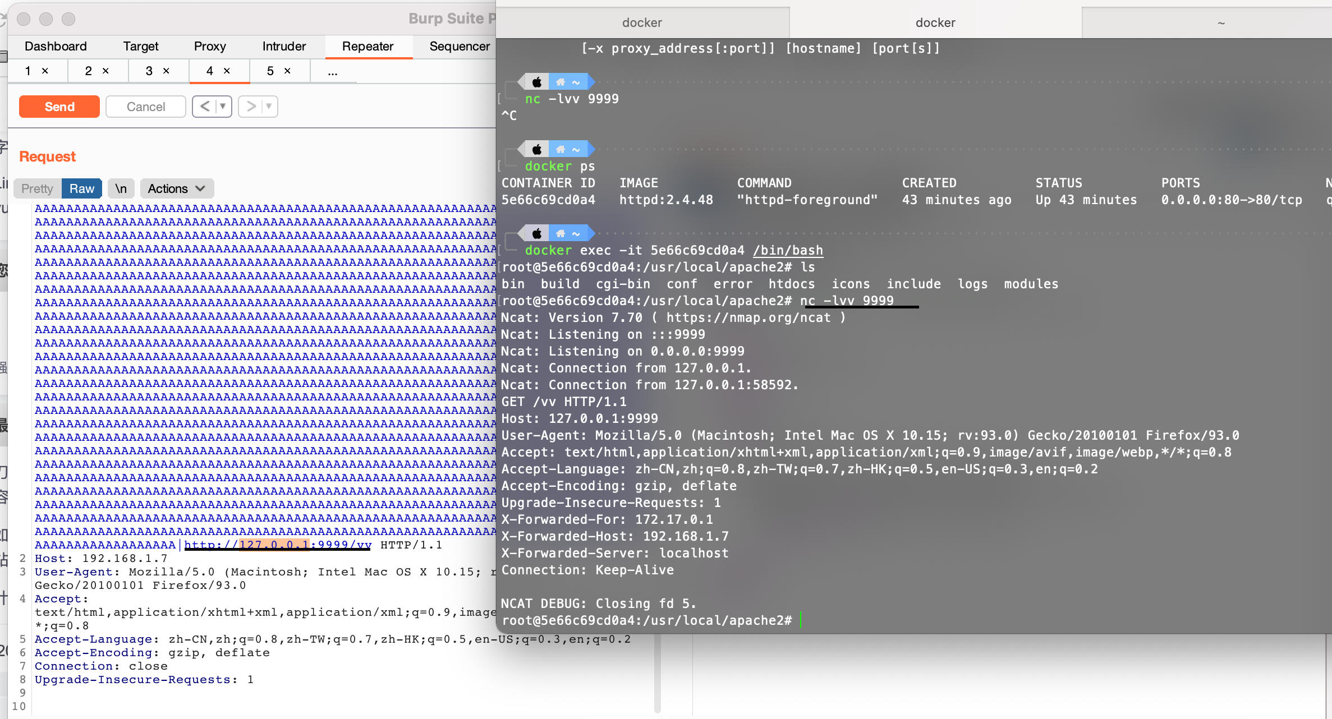Click the http://127.0.0.1:9999/vv URL in the request

pyautogui.click(x=278, y=545)
